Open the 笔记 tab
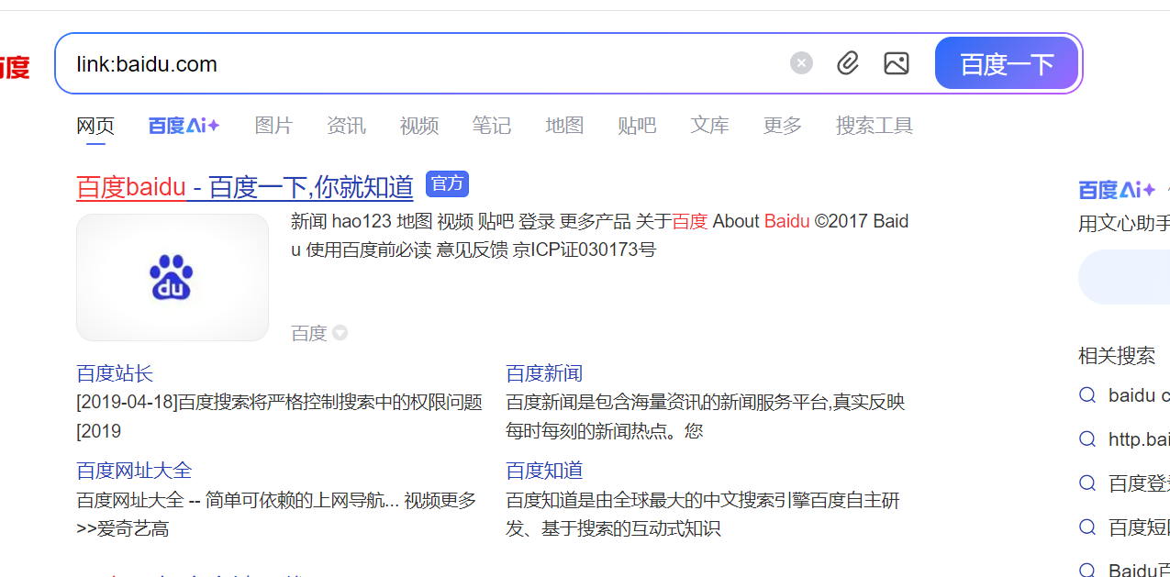 tap(492, 126)
